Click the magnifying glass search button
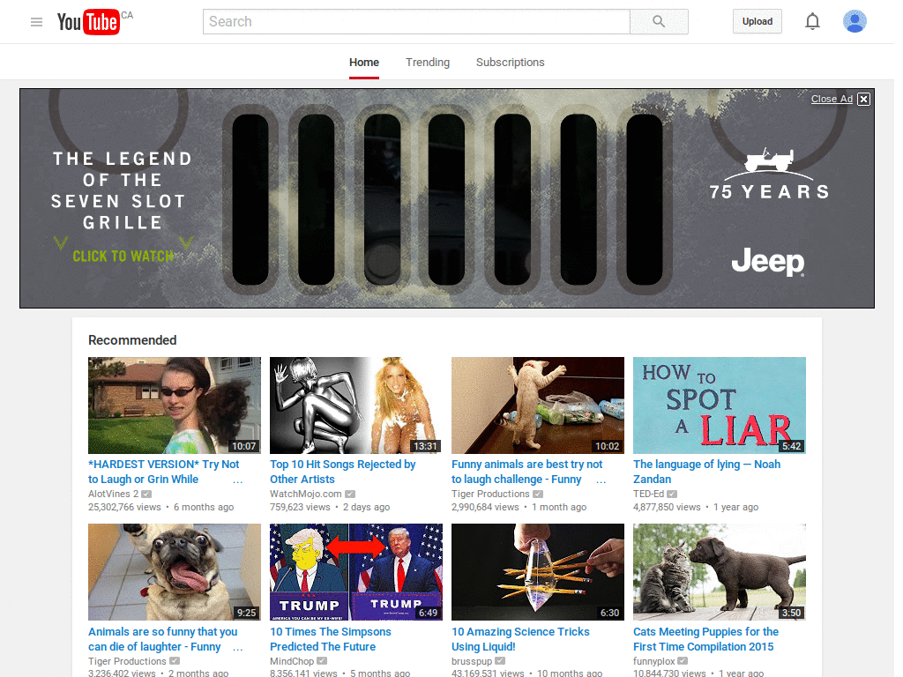 [x=659, y=22]
